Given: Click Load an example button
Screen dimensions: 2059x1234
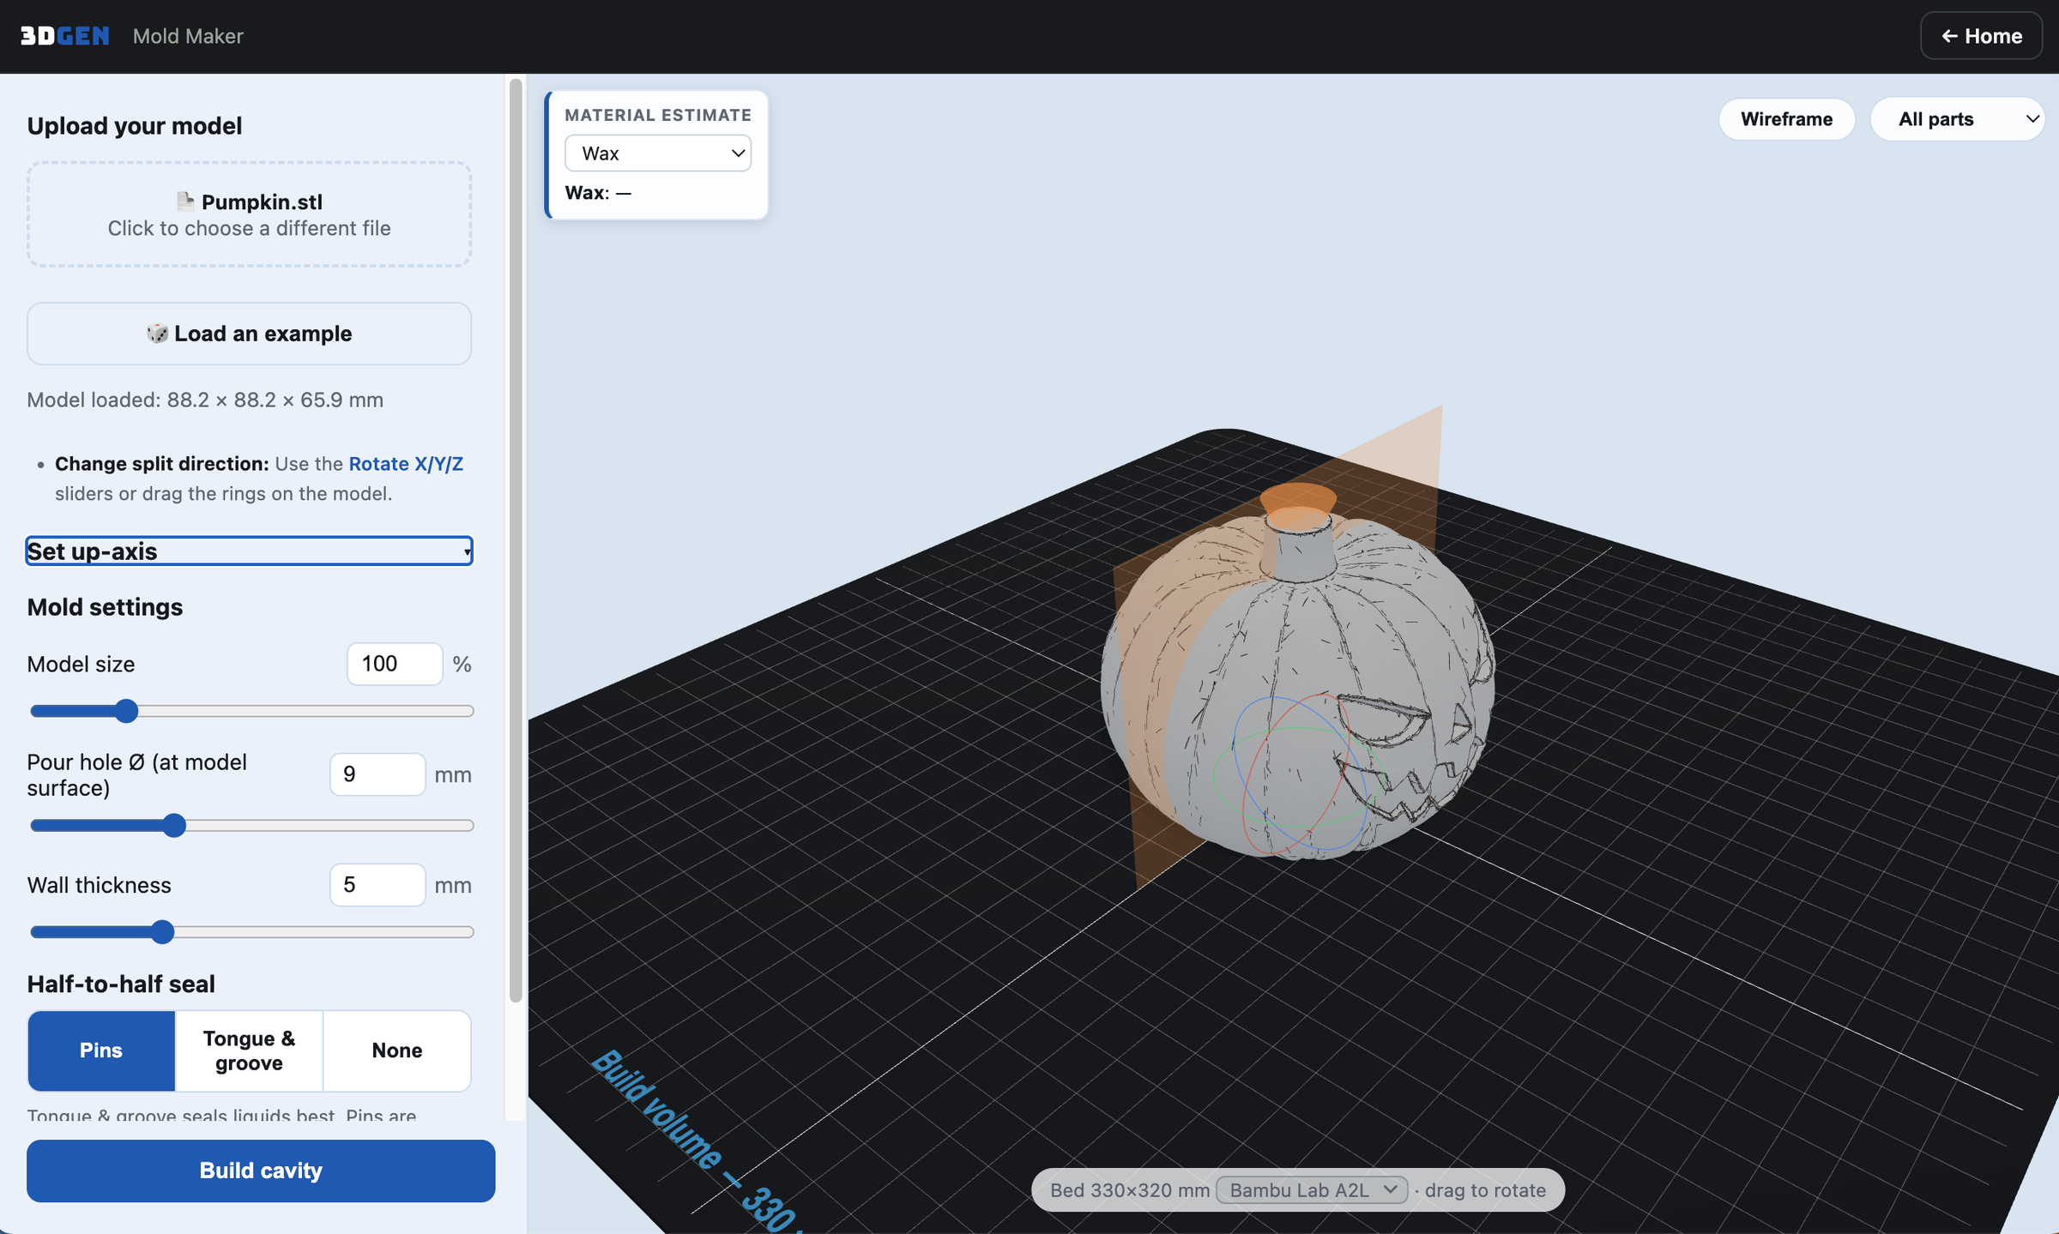Looking at the screenshot, I should (249, 334).
